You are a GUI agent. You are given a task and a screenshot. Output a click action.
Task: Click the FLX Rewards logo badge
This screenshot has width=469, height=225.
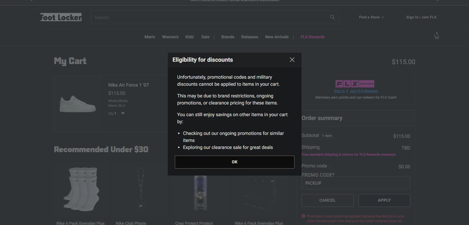pyautogui.click(x=355, y=84)
